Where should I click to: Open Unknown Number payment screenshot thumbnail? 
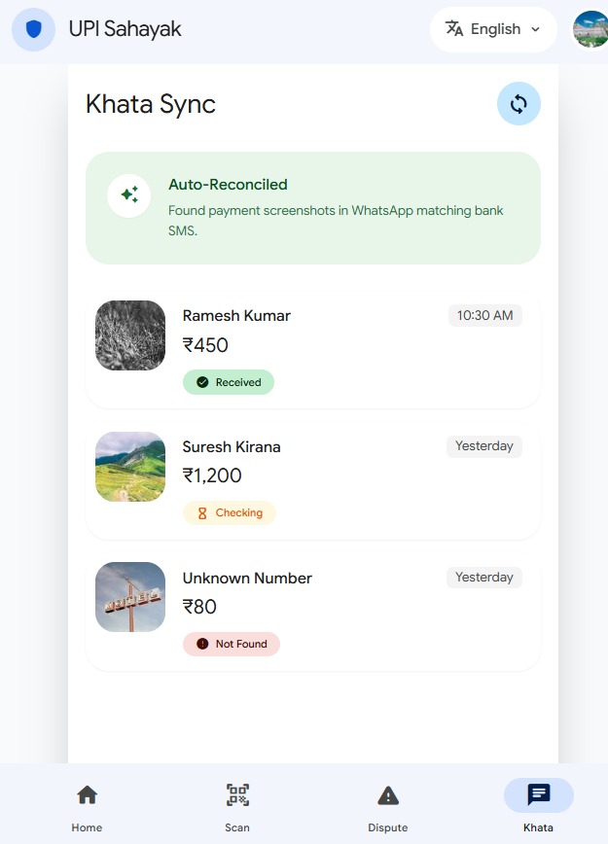[130, 597]
